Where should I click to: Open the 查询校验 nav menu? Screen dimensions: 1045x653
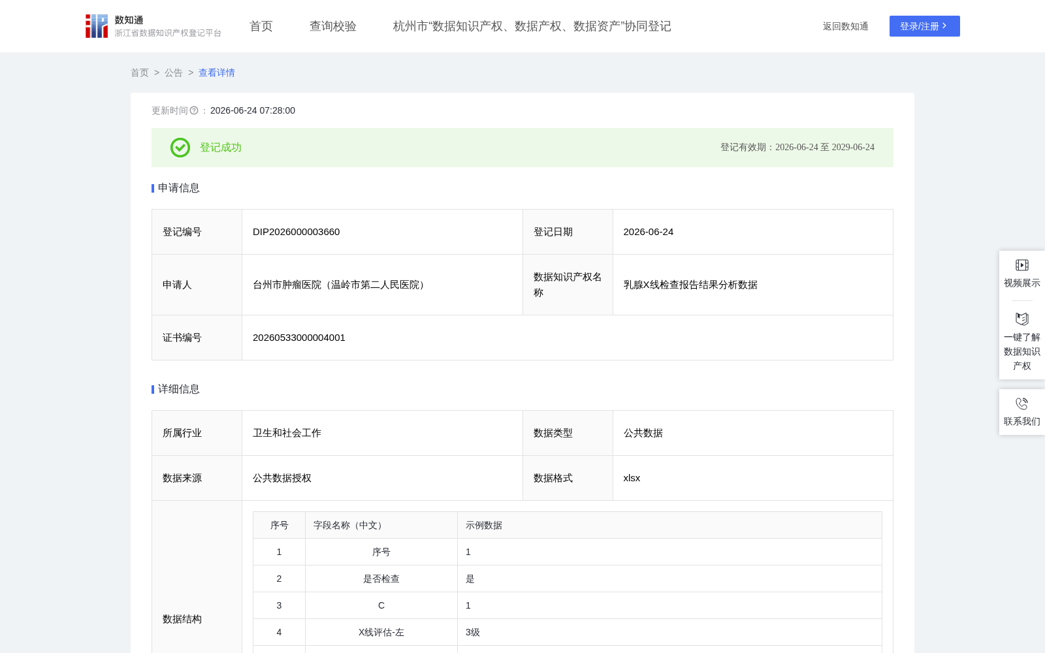[333, 26]
